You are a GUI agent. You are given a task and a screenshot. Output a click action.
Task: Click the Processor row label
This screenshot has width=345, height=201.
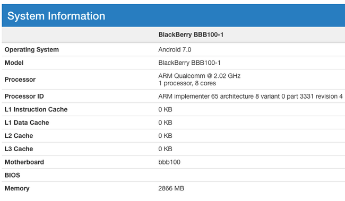(20, 80)
